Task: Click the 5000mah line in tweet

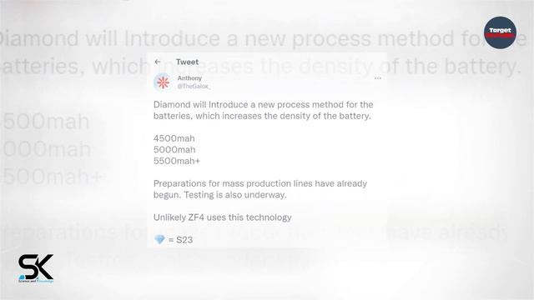Action: click(x=174, y=150)
